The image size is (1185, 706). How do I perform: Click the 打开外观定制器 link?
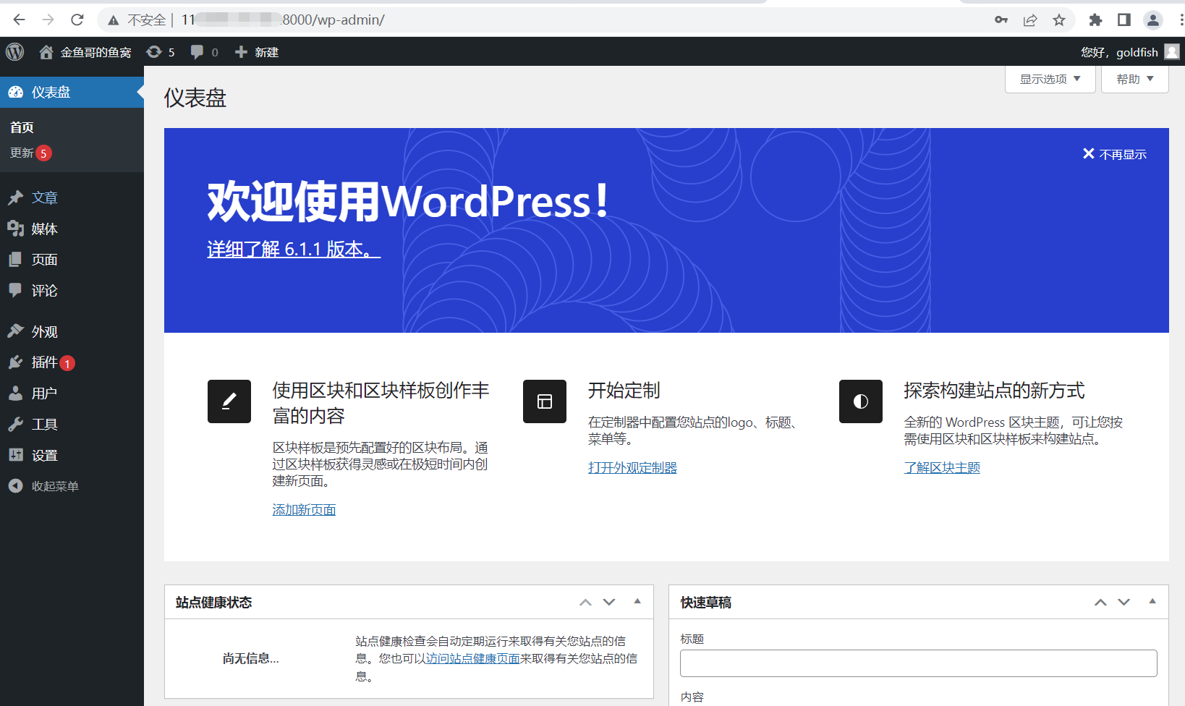pos(632,467)
